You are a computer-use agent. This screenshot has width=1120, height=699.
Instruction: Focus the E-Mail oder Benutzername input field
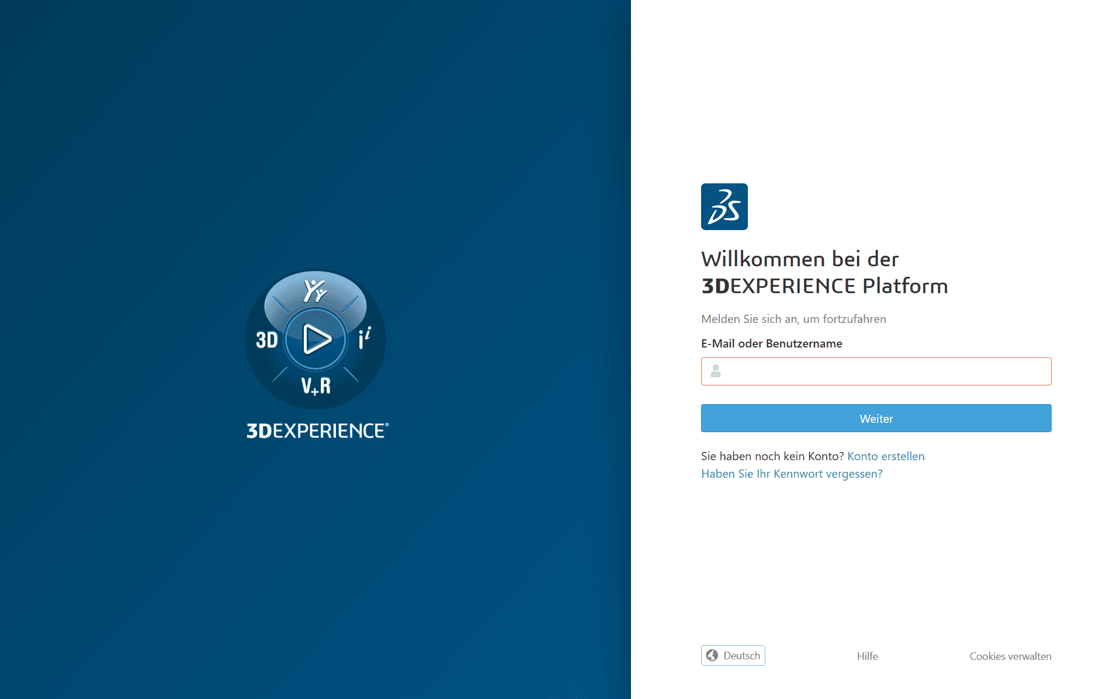click(x=876, y=371)
